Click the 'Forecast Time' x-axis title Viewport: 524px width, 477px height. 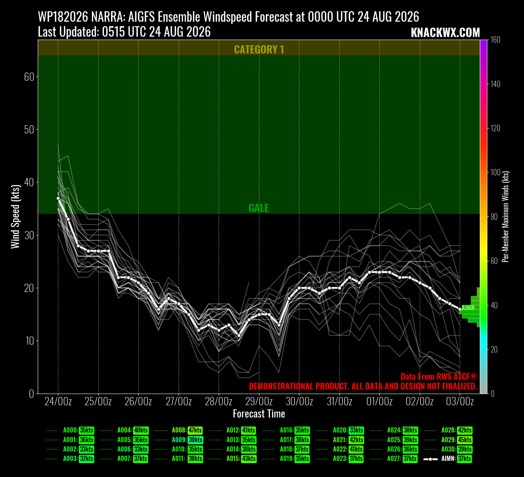(x=259, y=414)
